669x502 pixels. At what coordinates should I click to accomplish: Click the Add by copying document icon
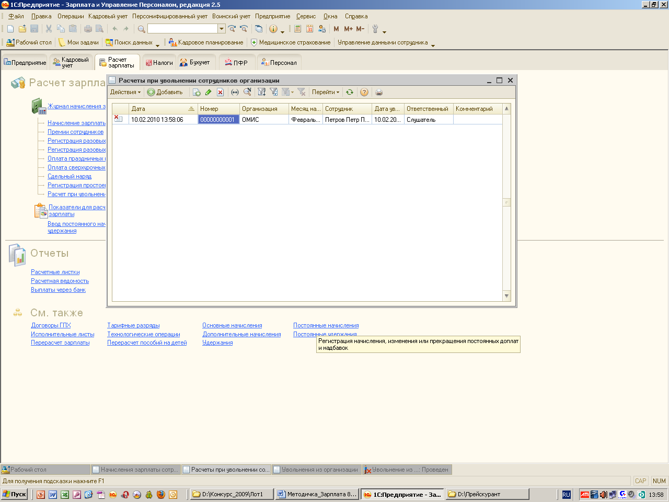pyautogui.click(x=197, y=92)
